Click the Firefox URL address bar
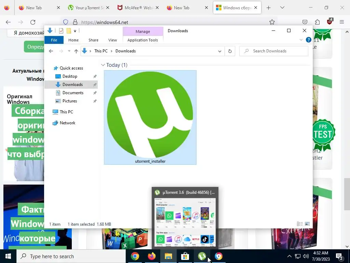This screenshot has width=350, height=263. pyautogui.click(x=170, y=22)
